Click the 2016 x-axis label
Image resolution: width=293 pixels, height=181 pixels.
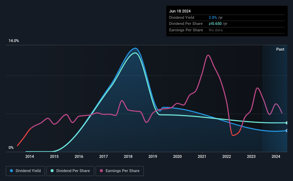point(79,156)
